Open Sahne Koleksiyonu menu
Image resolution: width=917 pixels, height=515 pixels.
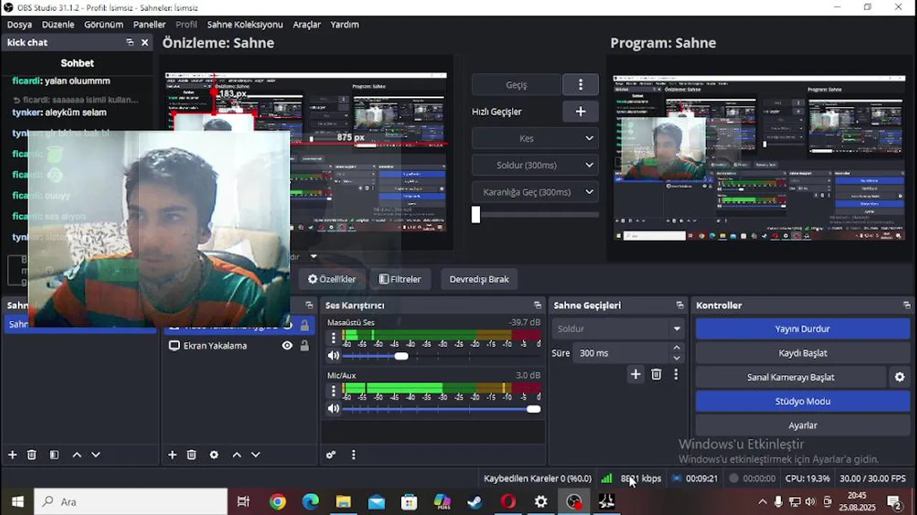pyautogui.click(x=245, y=24)
